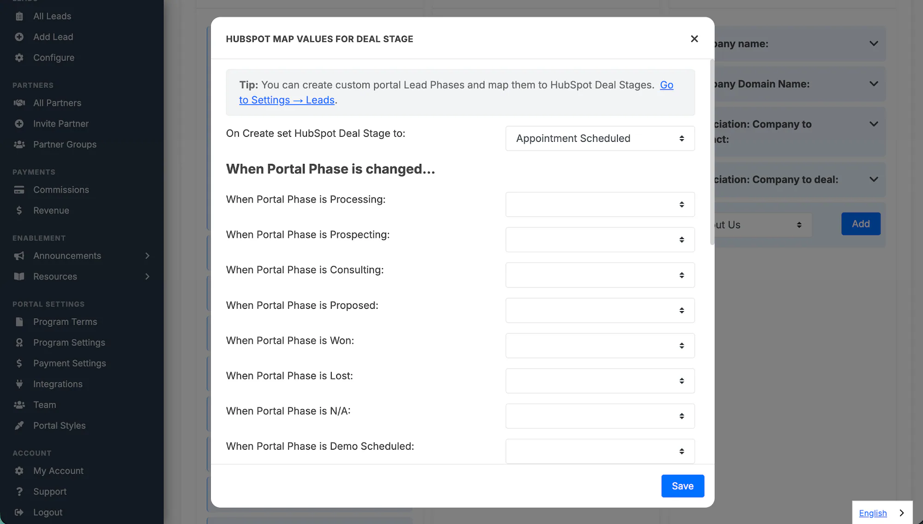Click the Partner Groups people icon

19,144
